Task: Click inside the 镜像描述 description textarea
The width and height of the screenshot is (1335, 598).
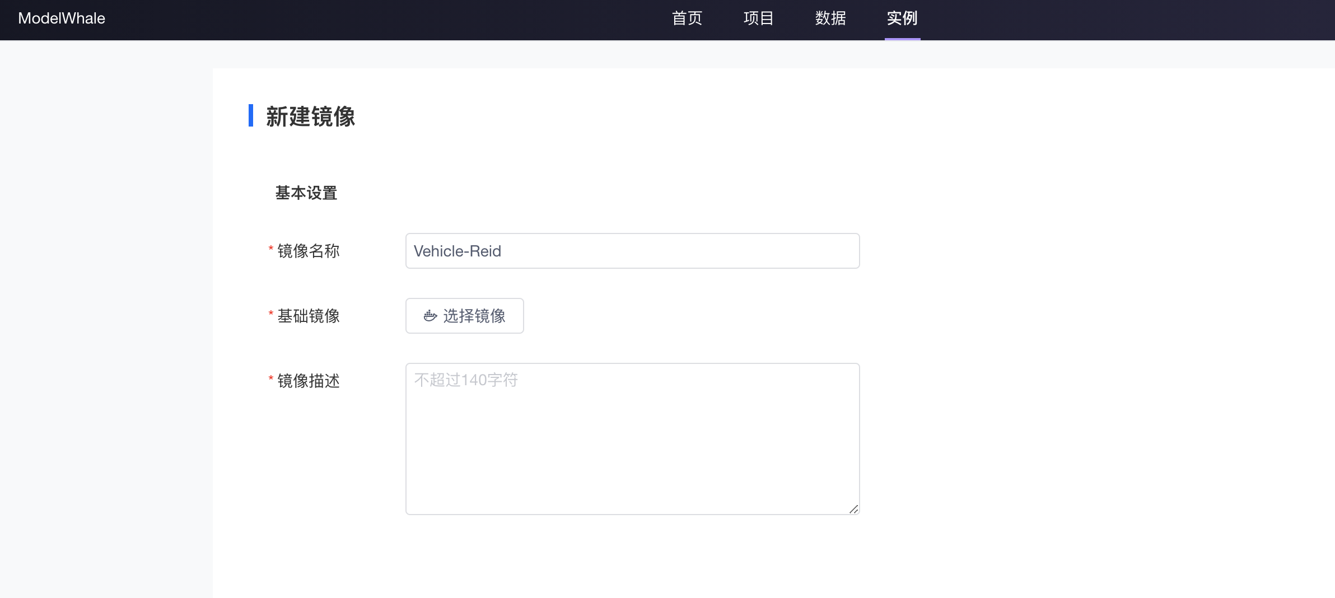Action: click(x=632, y=437)
